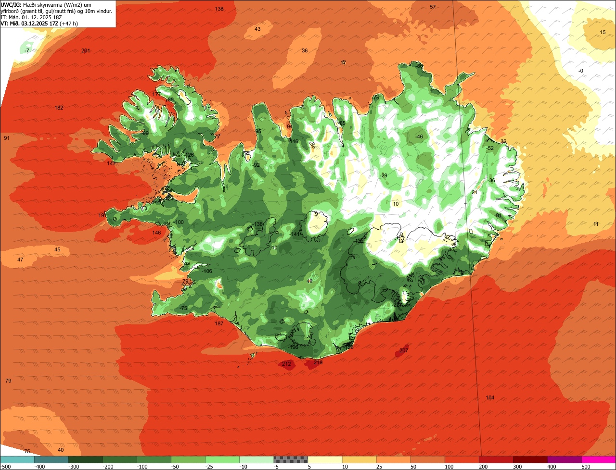Select the checkered swatch between -5 and 5
Screen dimensions: 616x470
pyautogui.click(x=291, y=459)
